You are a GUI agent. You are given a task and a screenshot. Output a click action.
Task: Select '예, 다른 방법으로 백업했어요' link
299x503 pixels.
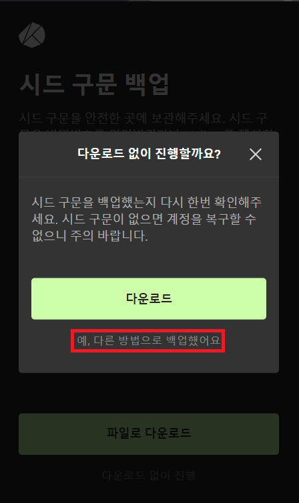tap(149, 340)
